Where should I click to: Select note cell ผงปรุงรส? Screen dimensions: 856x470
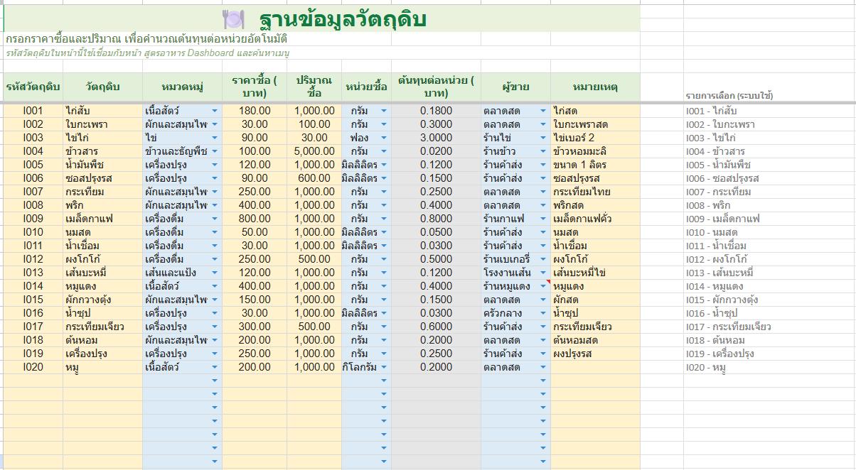coord(595,354)
